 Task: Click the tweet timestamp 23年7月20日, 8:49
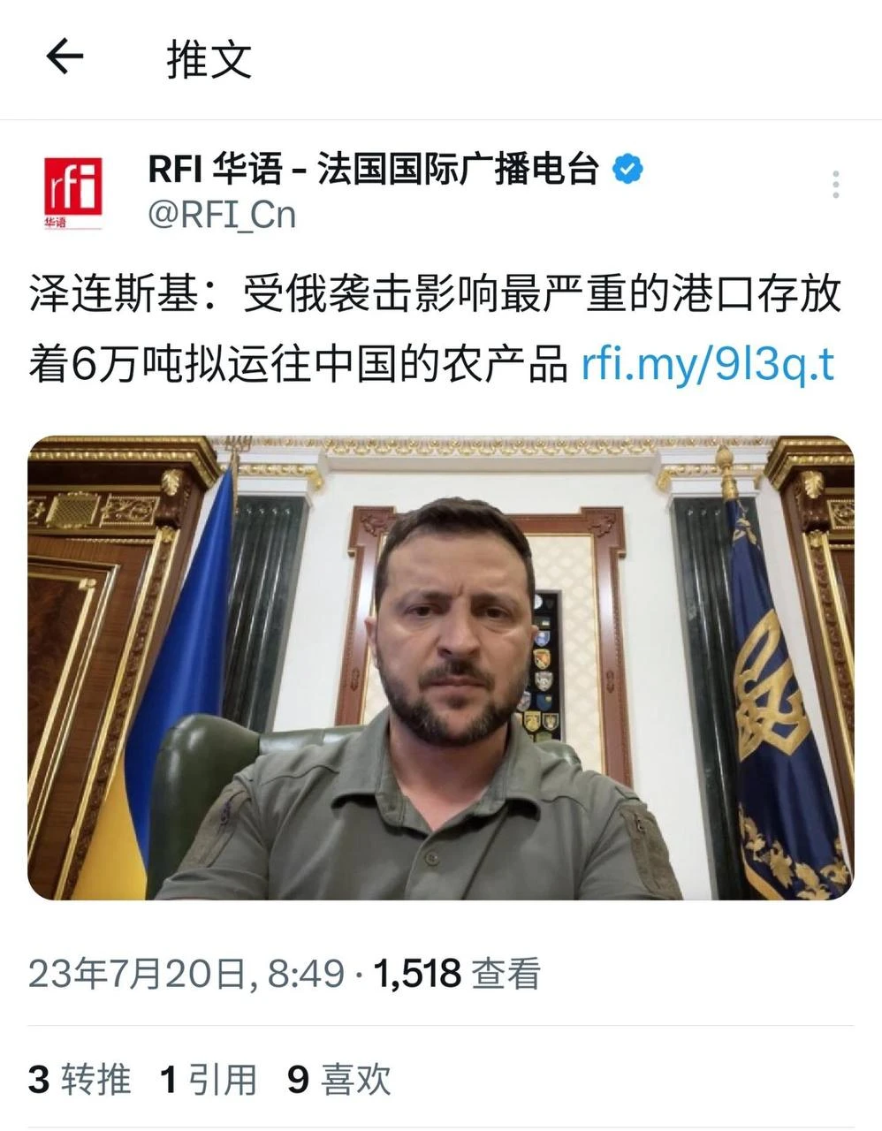pos(186,974)
